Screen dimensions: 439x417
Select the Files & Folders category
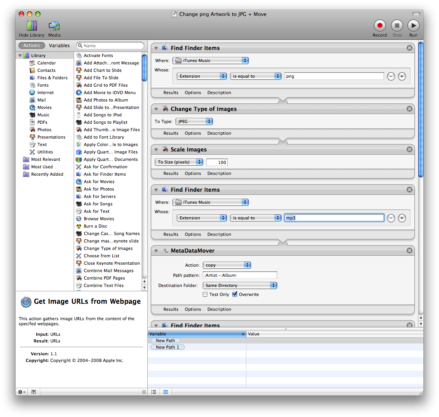click(x=52, y=78)
